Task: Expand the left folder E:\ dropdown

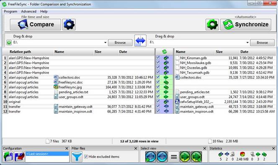Action: coord(105,43)
